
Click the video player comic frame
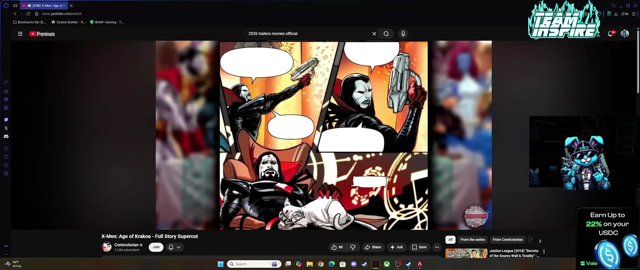323,135
